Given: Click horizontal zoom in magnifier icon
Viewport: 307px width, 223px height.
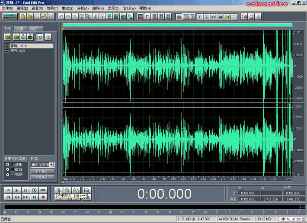Looking at the screenshot, I should point(59,190).
